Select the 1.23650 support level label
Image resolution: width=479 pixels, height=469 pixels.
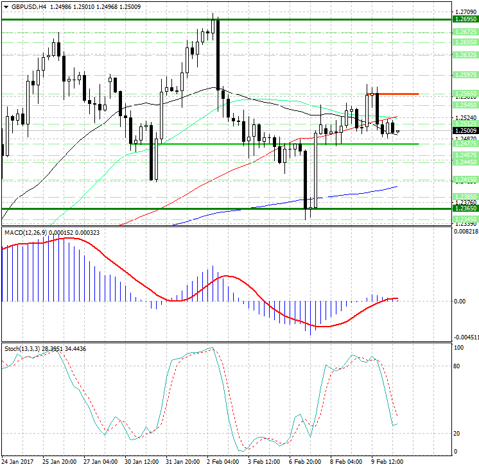(464, 209)
